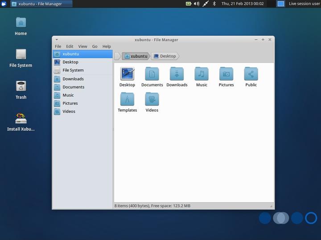Image resolution: width=321 pixels, height=240 pixels.
Task: Select Music bookmark in the sidebar
Action: 83,95
